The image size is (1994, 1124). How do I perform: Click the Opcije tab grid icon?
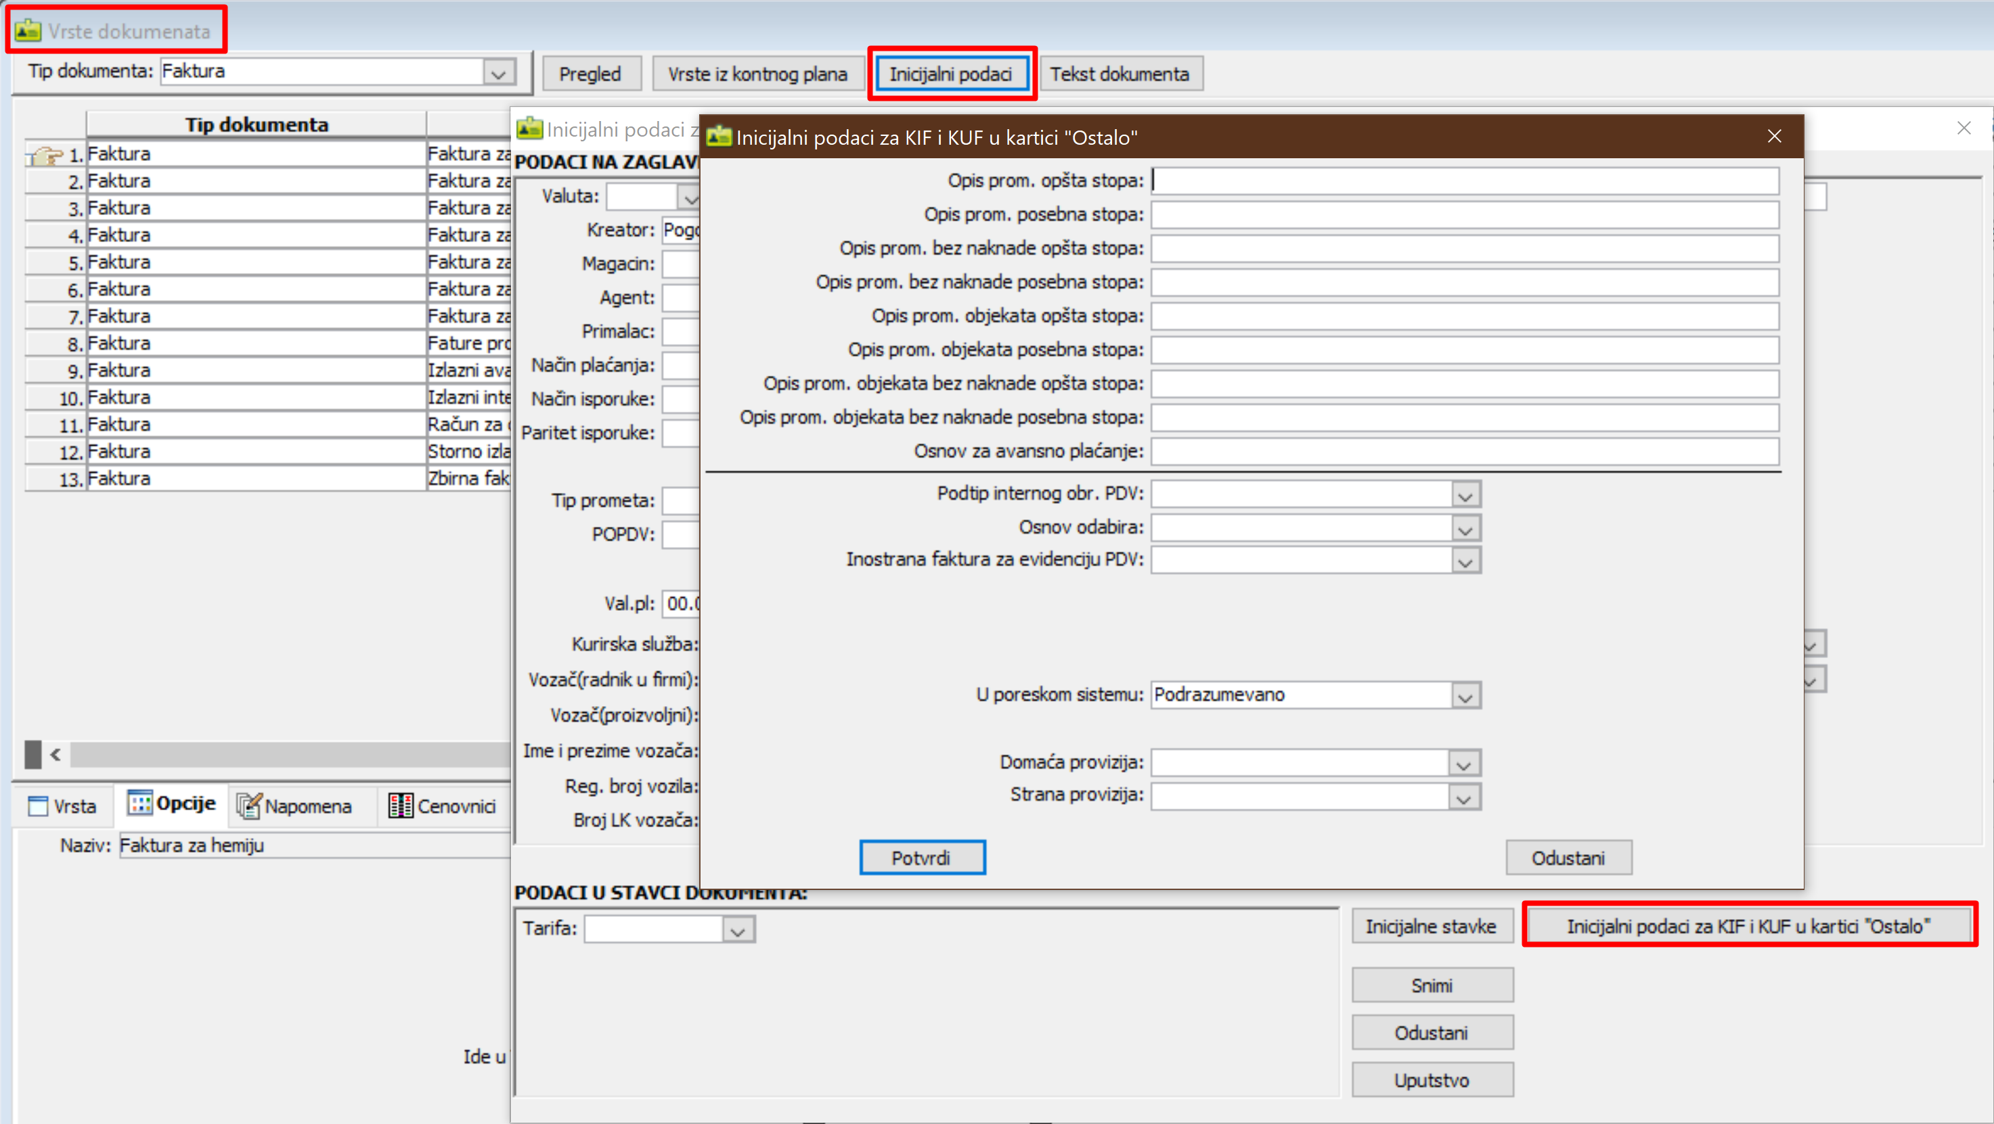coord(139,803)
